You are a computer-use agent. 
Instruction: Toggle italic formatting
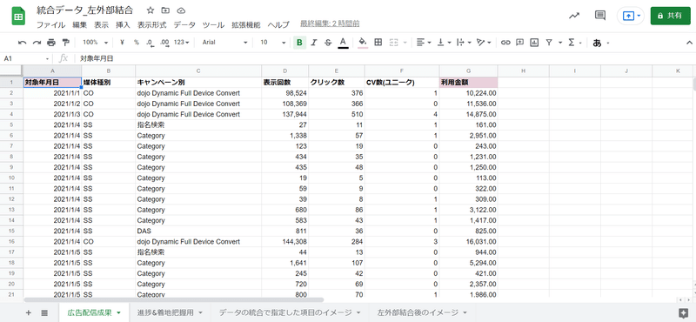[314, 43]
